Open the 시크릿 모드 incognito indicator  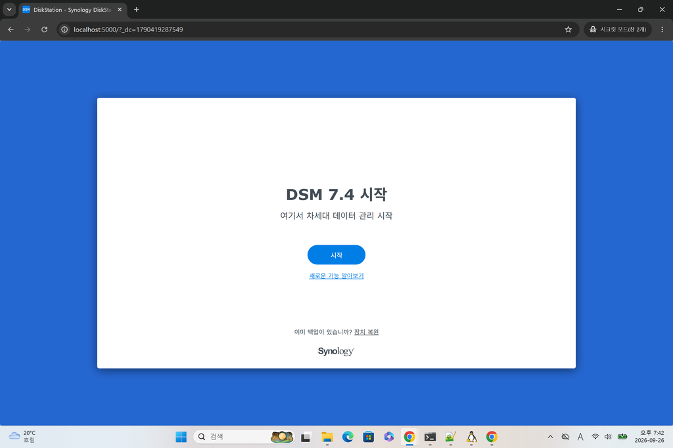click(618, 30)
